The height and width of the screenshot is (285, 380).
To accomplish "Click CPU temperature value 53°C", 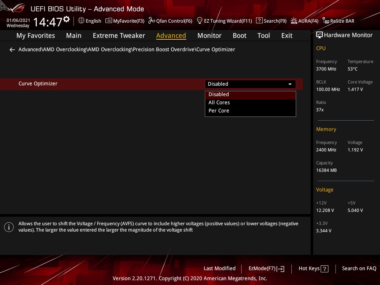I will 353,69.
